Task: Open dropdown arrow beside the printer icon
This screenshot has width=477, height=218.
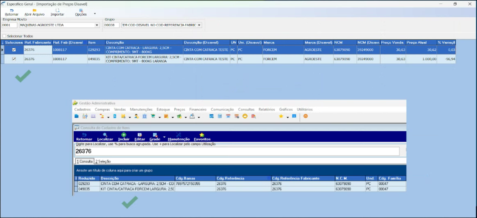Action: tap(199, 117)
